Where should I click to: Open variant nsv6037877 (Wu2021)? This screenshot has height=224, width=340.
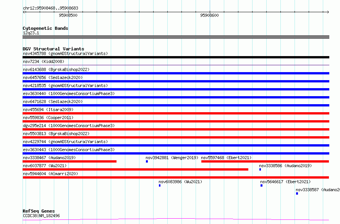coord(45,166)
